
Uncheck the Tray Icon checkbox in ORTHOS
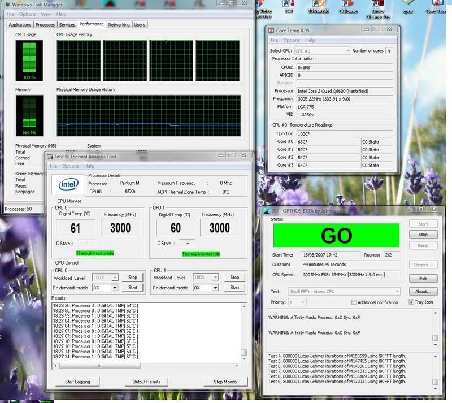411,302
